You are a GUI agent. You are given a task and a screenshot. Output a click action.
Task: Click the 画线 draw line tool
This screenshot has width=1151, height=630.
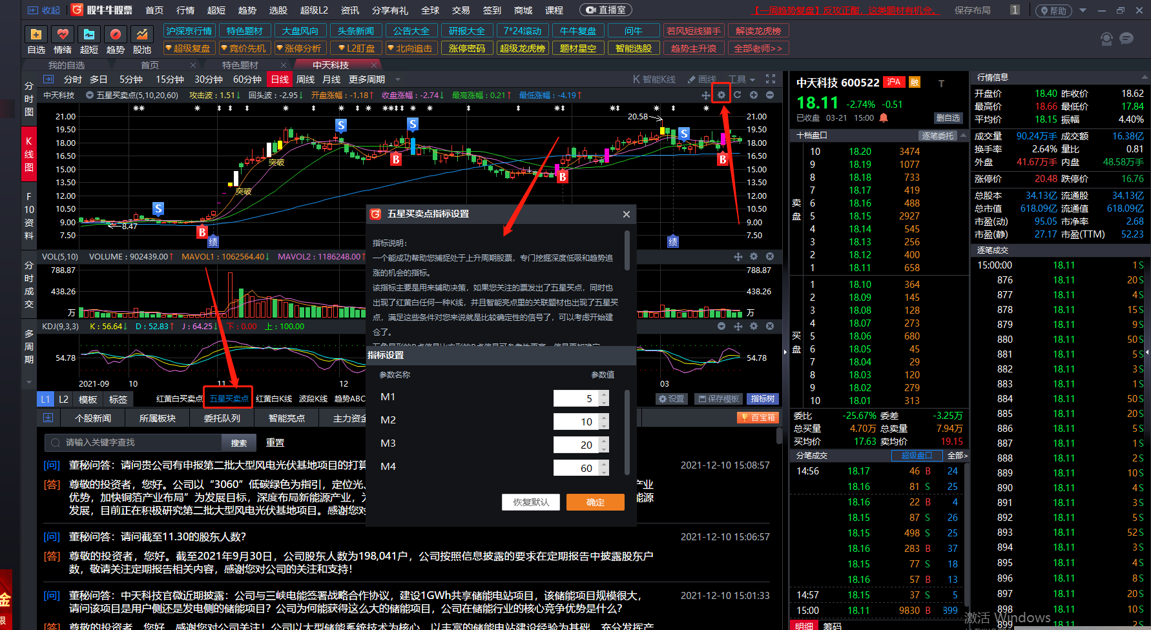tap(702, 79)
